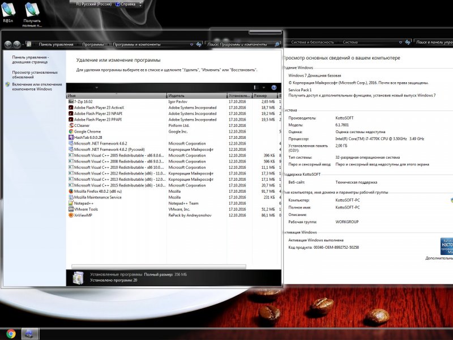Select 'Microsoft Visual C++ 2015 Redistributable' row
453x340 pixels.
coord(174,185)
